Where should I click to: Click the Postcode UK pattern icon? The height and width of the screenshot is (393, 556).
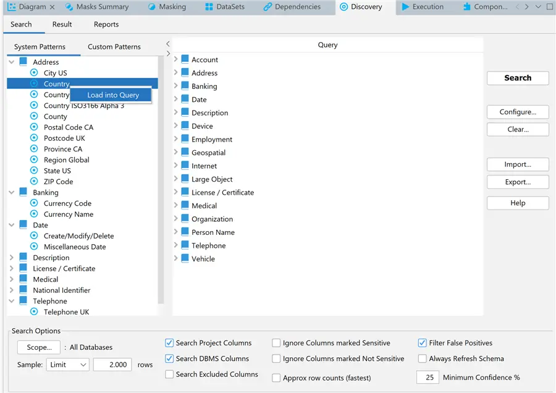(34, 138)
